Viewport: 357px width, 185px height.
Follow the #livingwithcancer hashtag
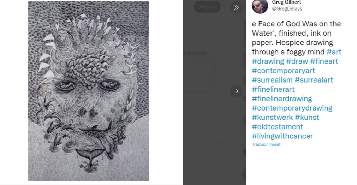click(282, 136)
